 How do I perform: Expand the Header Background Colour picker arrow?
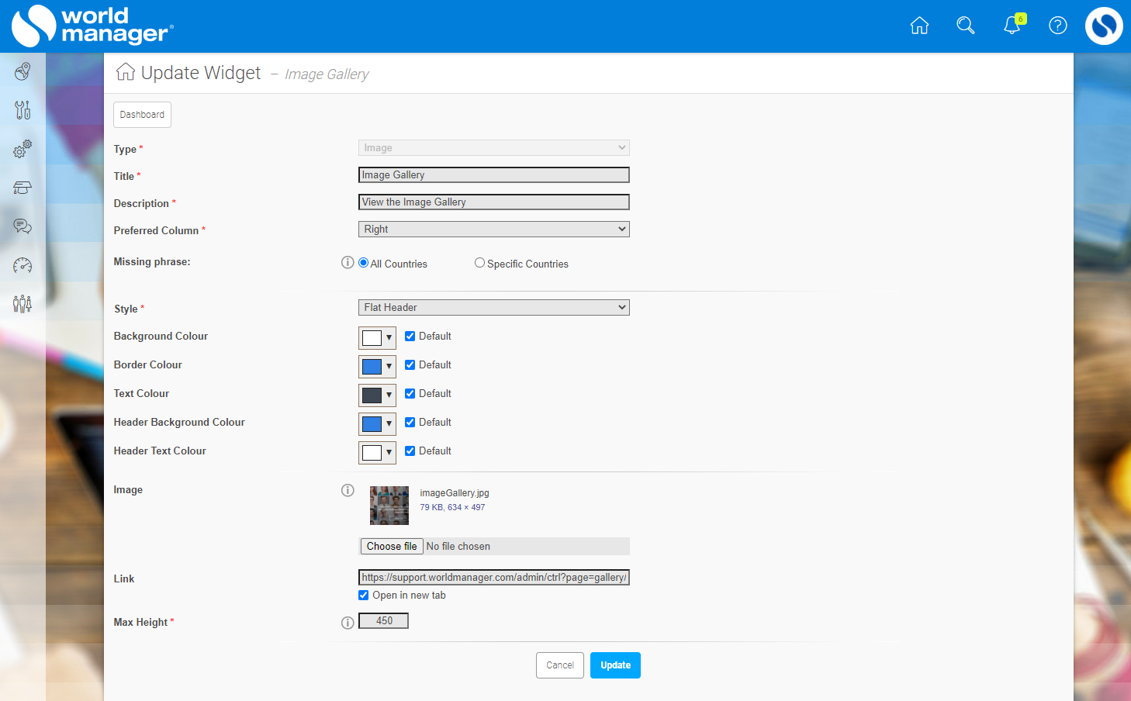click(x=389, y=423)
